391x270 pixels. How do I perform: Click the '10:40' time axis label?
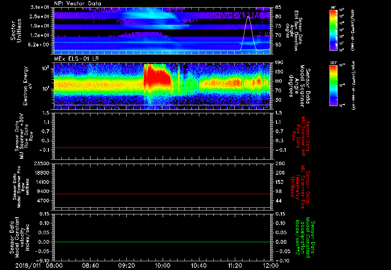pyautogui.click(x=199, y=265)
